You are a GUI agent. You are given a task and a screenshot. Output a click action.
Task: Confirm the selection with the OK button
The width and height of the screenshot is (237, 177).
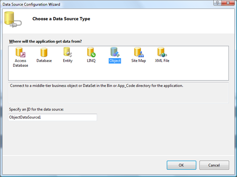181,165
